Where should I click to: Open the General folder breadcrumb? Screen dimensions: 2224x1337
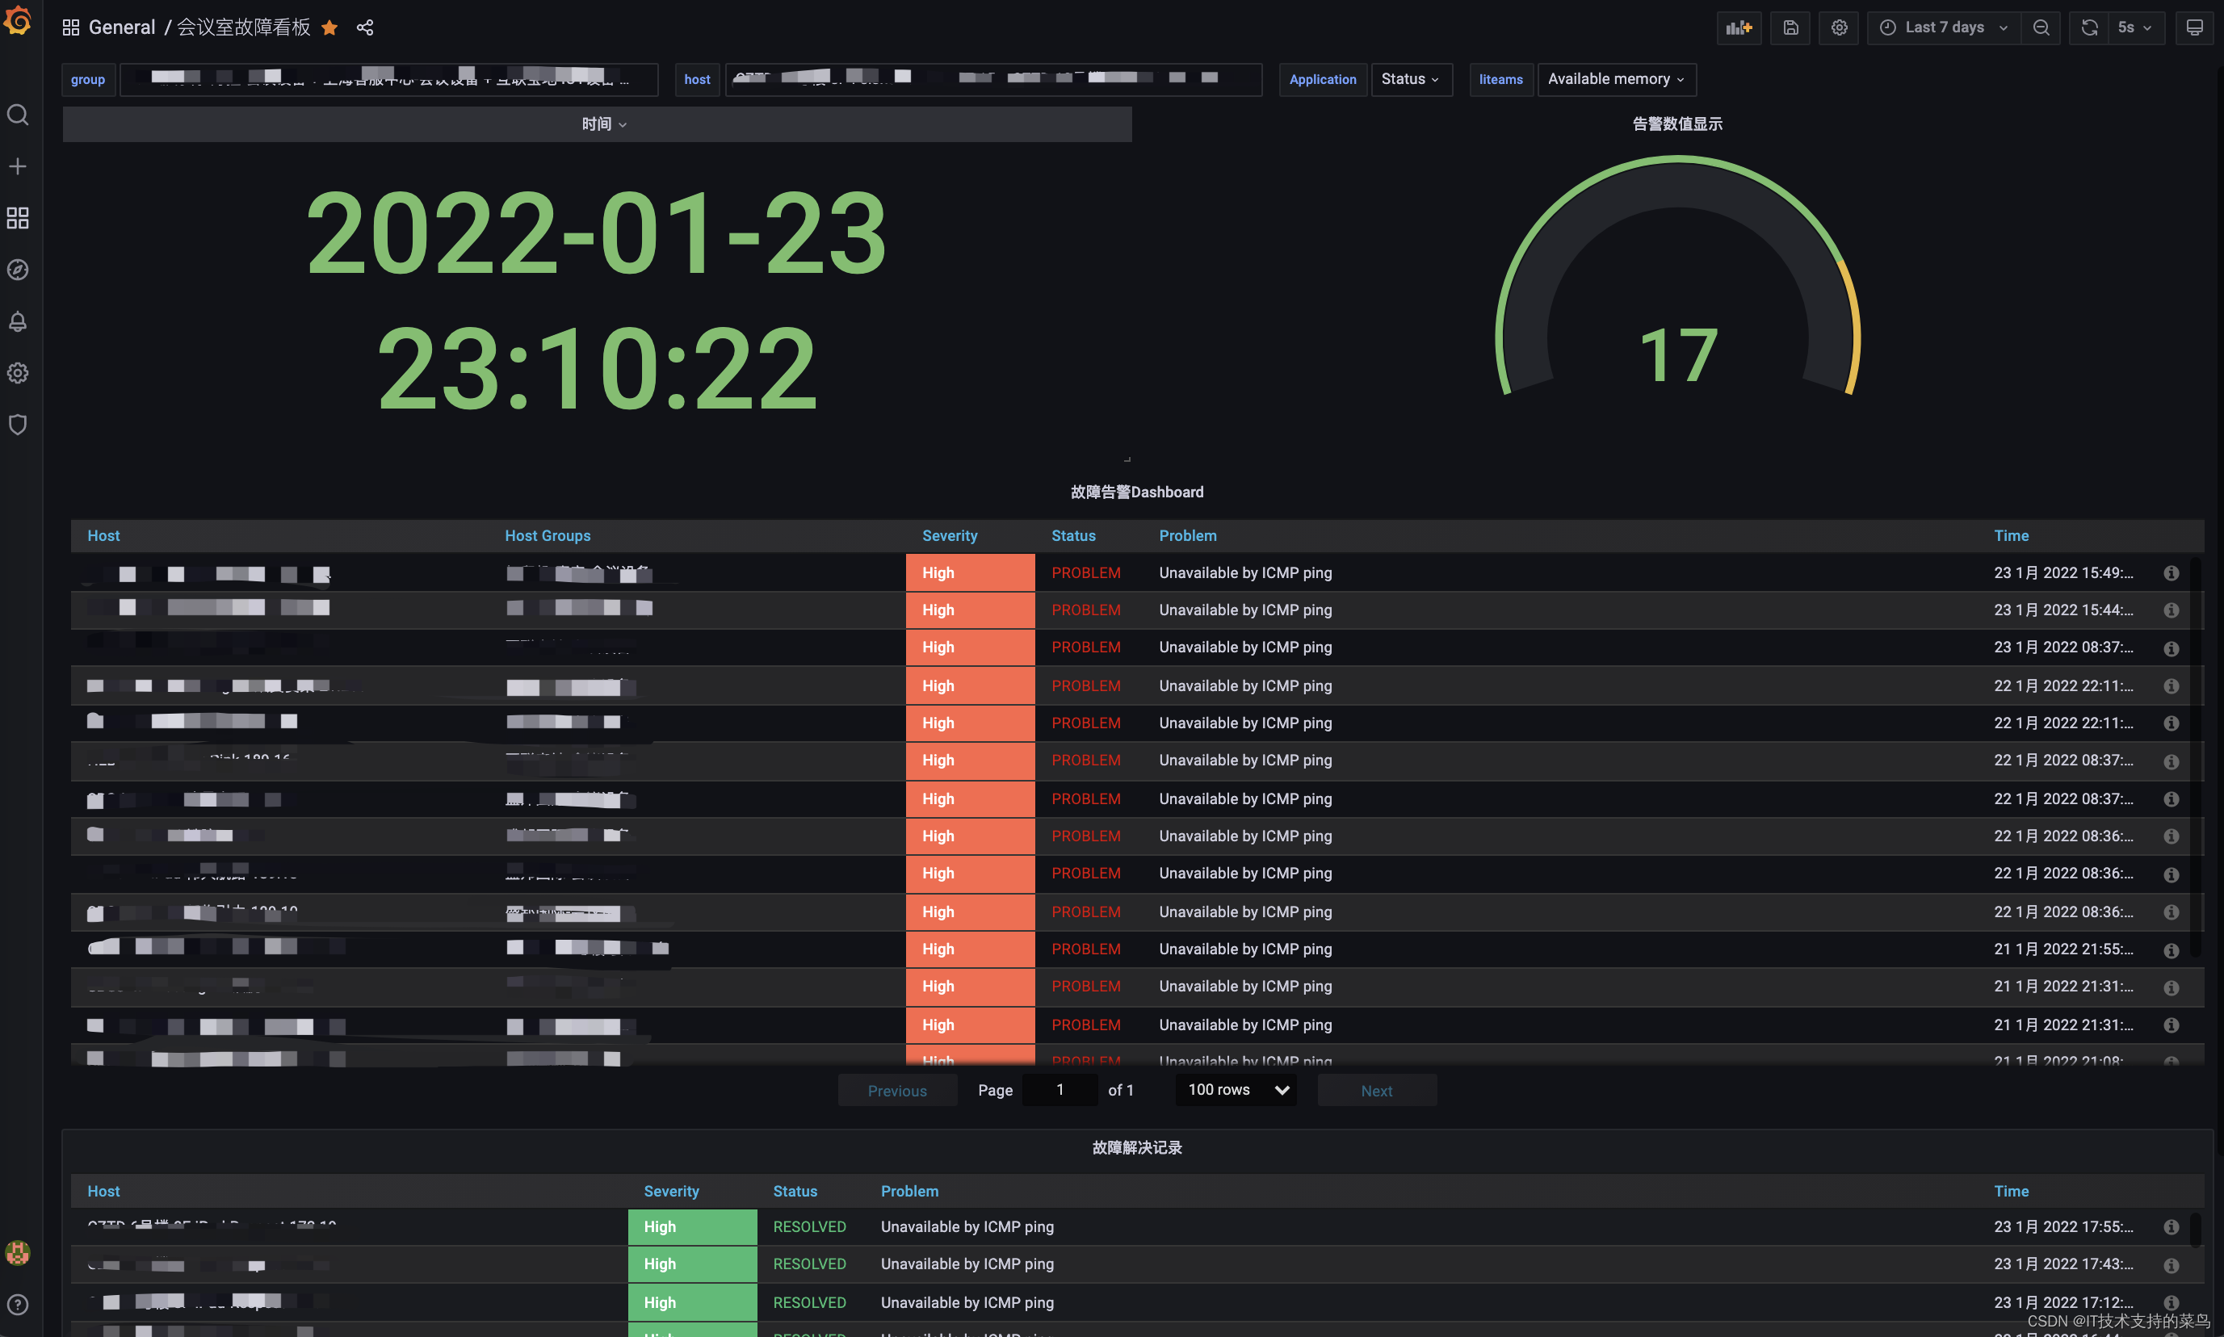pyautogui.click(x=122, y=28)
